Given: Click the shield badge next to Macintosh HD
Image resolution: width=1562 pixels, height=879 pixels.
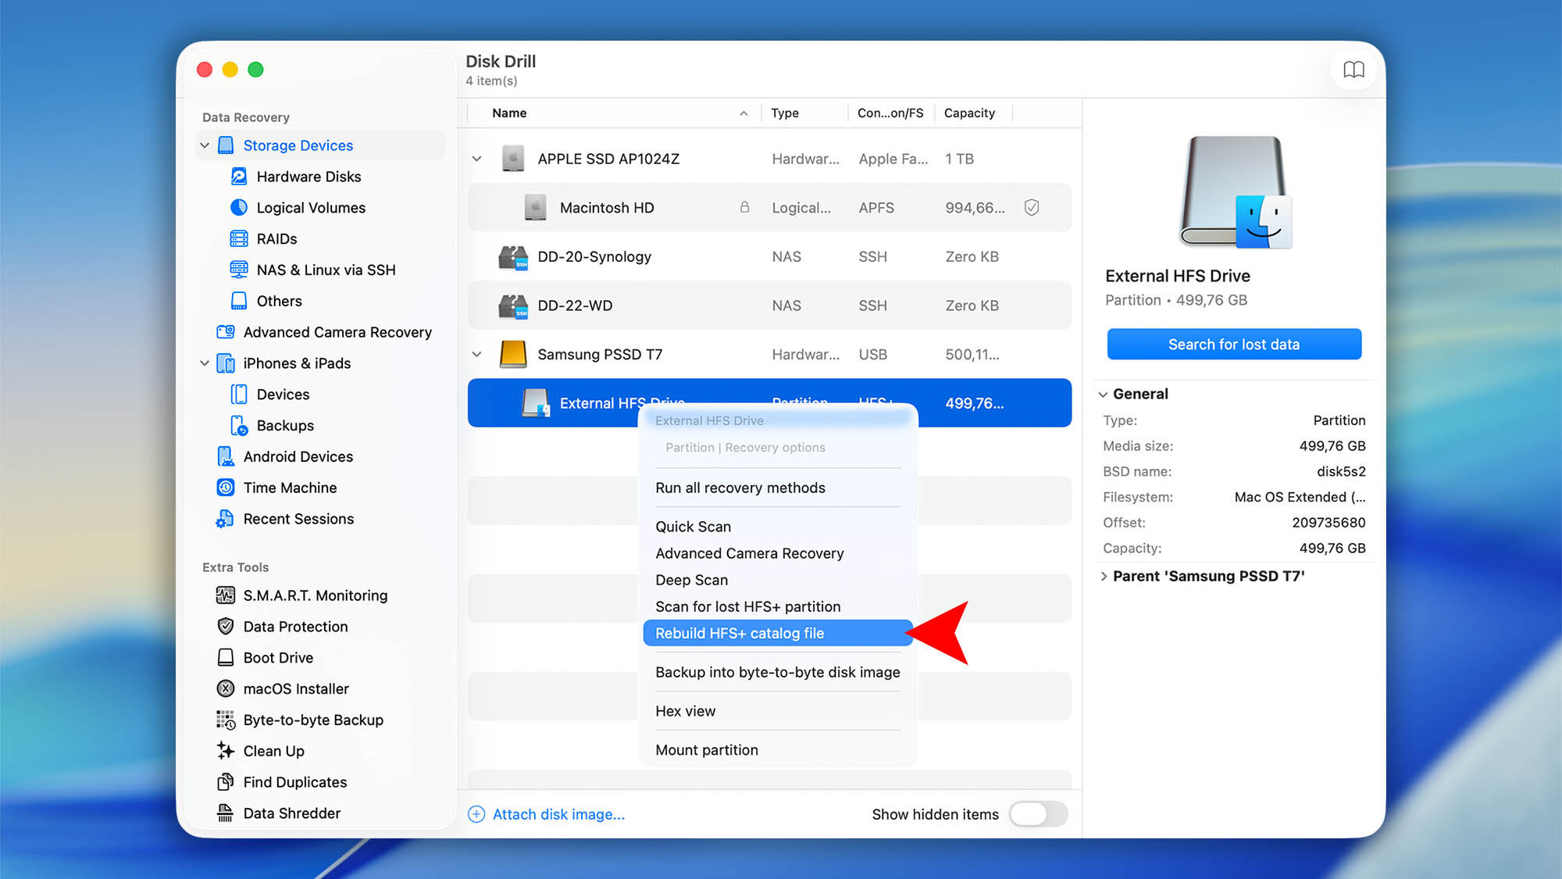Looking at the screenshot, I should pos(1032,207).
